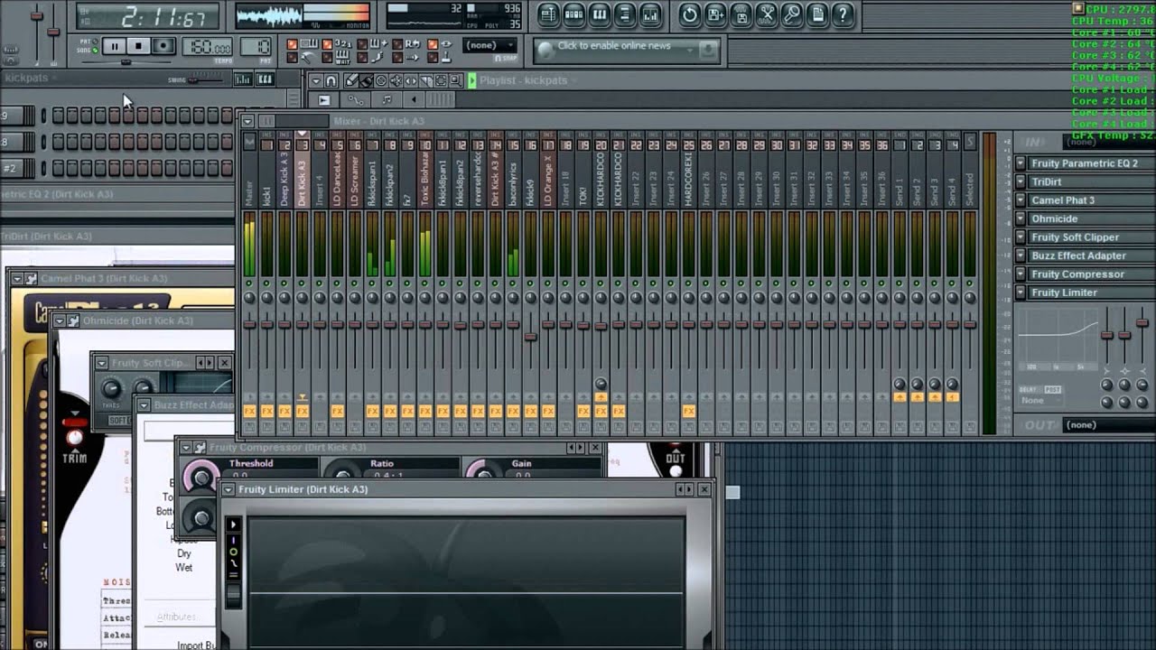Hit the record button in transport panel
This screenshot has width=1156, height=650.
pos(163,46)
